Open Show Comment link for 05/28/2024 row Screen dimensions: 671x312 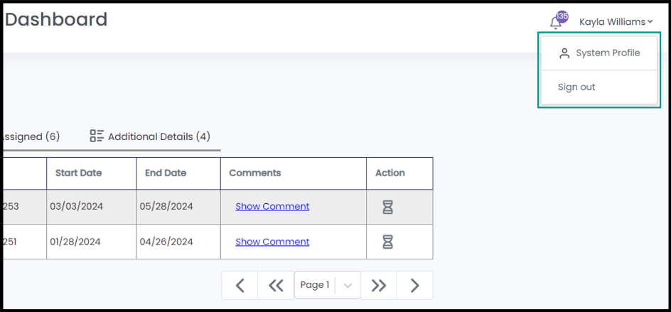pos(272,207)
